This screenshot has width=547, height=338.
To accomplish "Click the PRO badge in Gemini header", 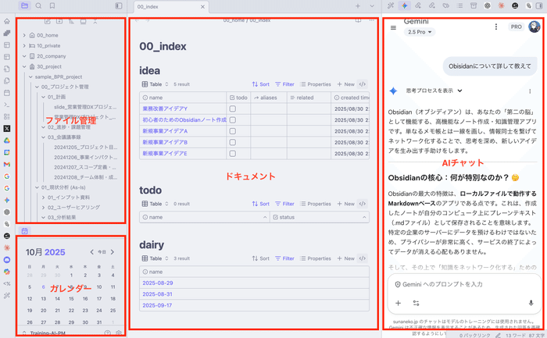I will pos(516,27).
